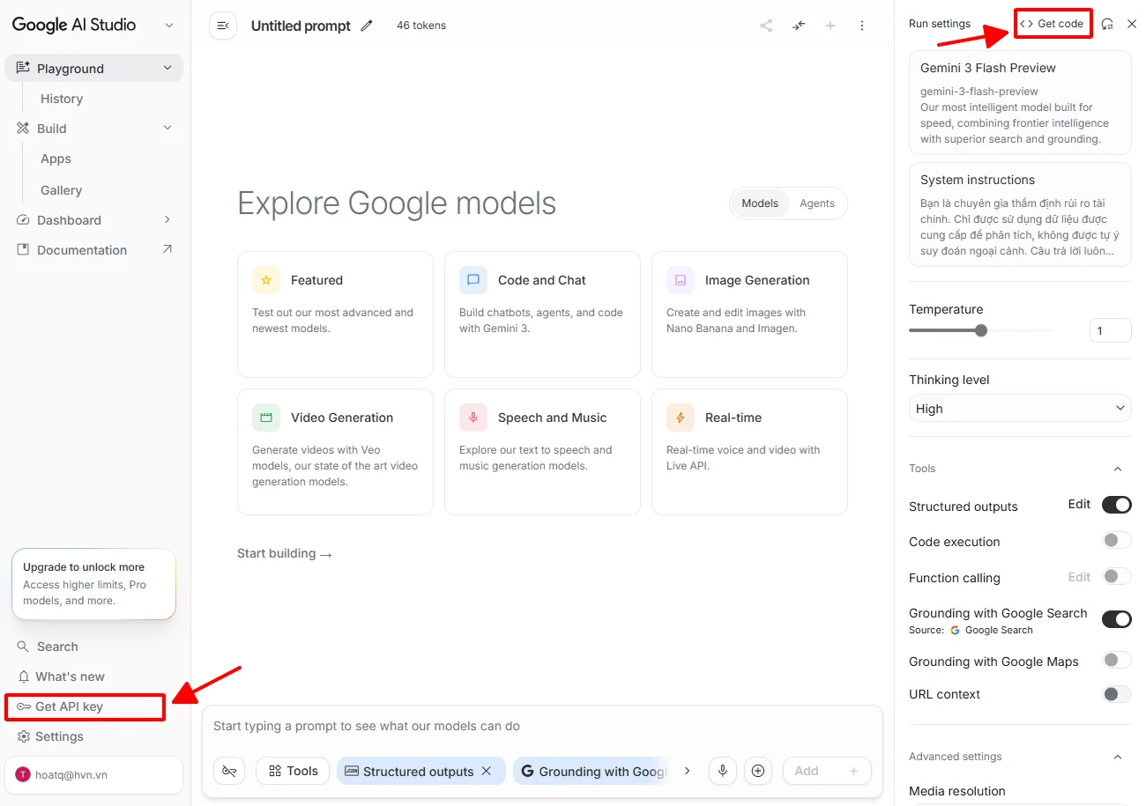Viewport: 1146px width, 806px height.
Task: Click the user avatar for hoatq@hvn.vn
Action: pyautogui.click(x=22, y=775)
